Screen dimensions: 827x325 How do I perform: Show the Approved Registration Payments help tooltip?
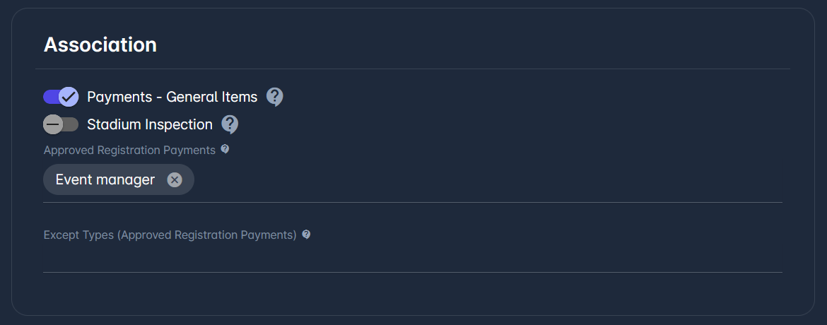[225, 149]
